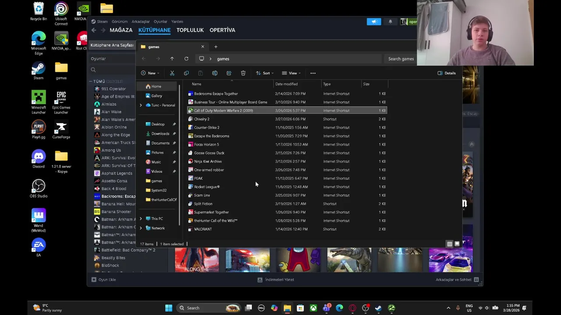This screenshot has height=315, width=561.
Task: Select the VALORANT shortcut file
Action: tap(287, 229)
